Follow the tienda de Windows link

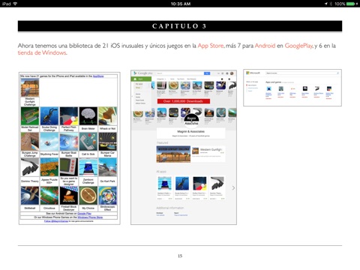pyautogui.click(x=42, y=52)
